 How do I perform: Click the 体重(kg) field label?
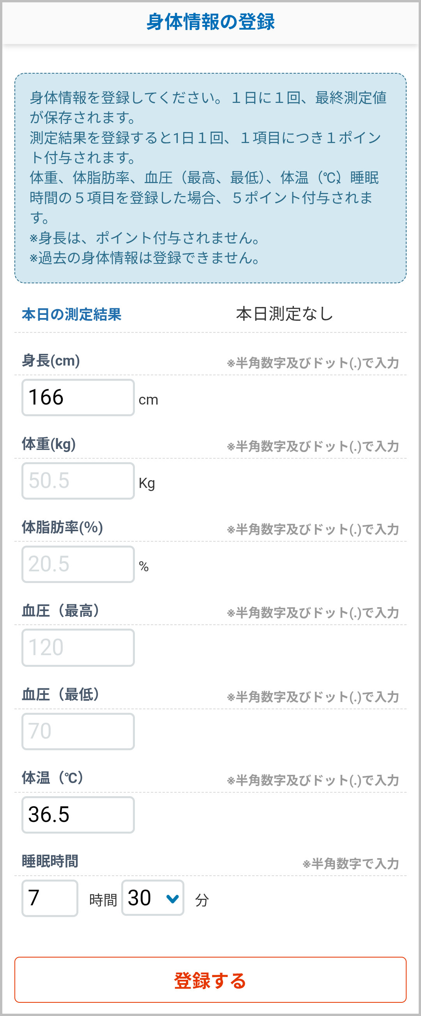[x=49, y=444]
